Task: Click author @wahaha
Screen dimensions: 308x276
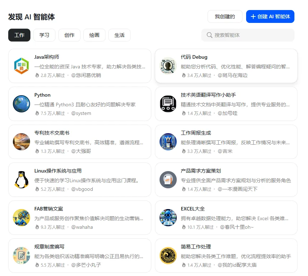Action: tap(82, 227)
